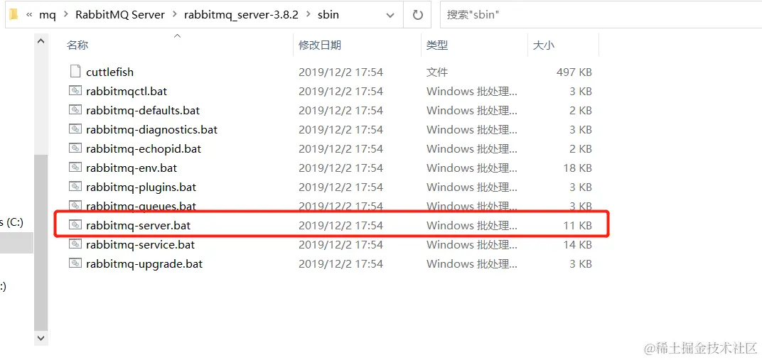Click the rabbitmq-service.bat file icon

(75, 244)
